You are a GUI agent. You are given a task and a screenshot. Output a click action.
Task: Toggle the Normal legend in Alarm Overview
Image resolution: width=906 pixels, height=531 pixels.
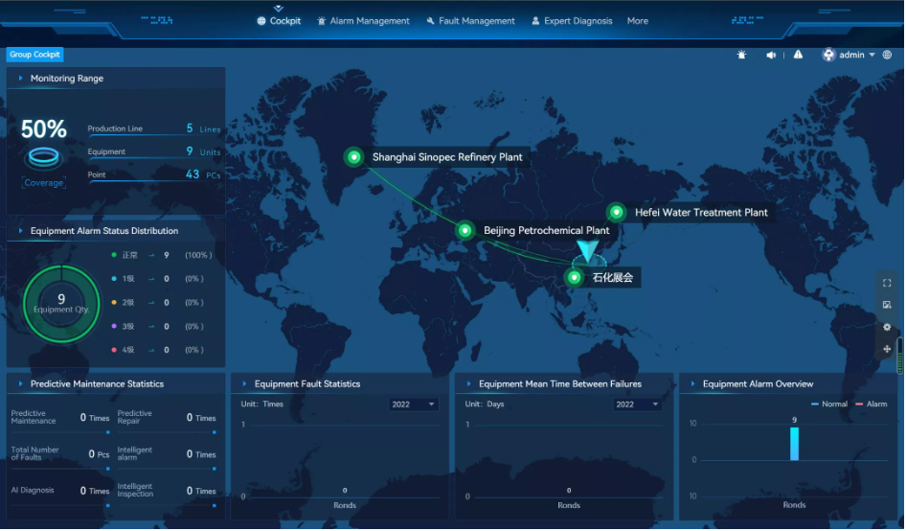(828, 404)
